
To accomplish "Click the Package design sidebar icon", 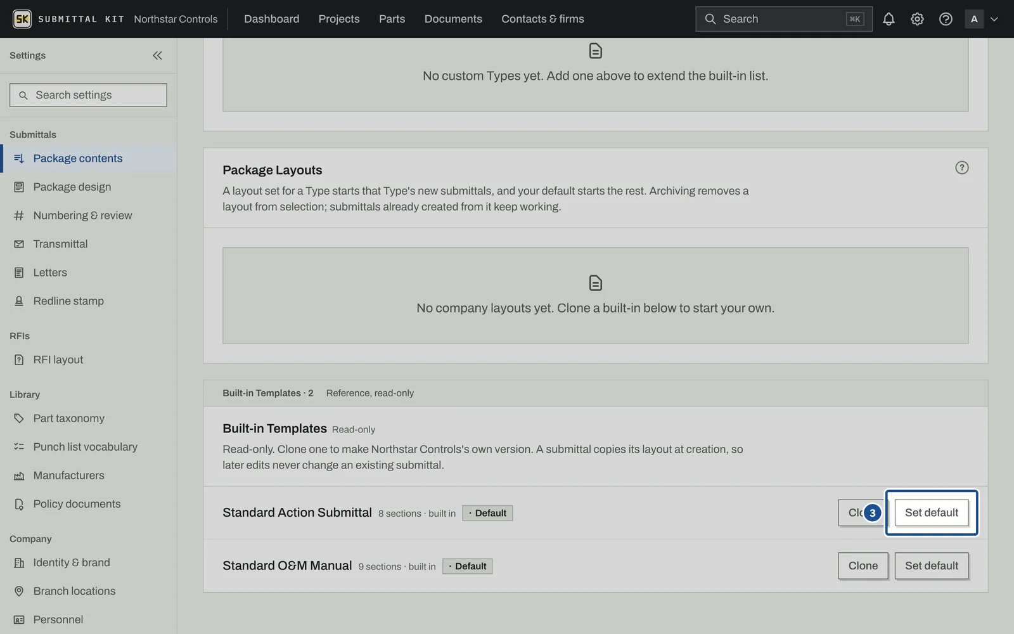I will [x=19, y=187].
